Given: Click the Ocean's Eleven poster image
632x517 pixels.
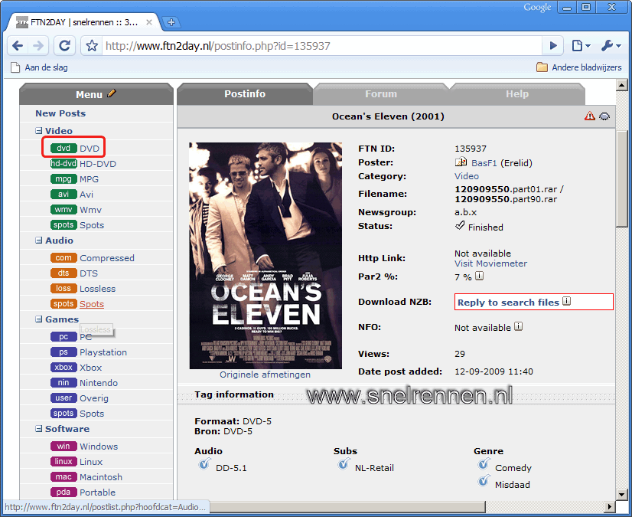Looking at the screenshot, I should pyautogui.click(x=266, y=256).
